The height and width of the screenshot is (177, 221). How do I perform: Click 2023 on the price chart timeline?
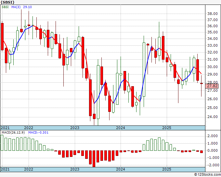point(75,128)
